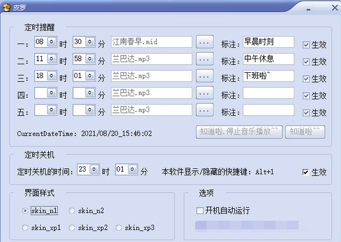Click hour value 18 in reminder 三
Screen dimensions: 341x242
(40, 76)
